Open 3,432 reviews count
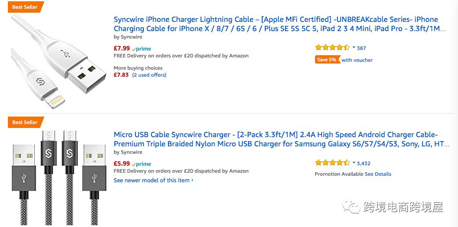The width and height of the screenshot is (458, 227). [363, 163]
